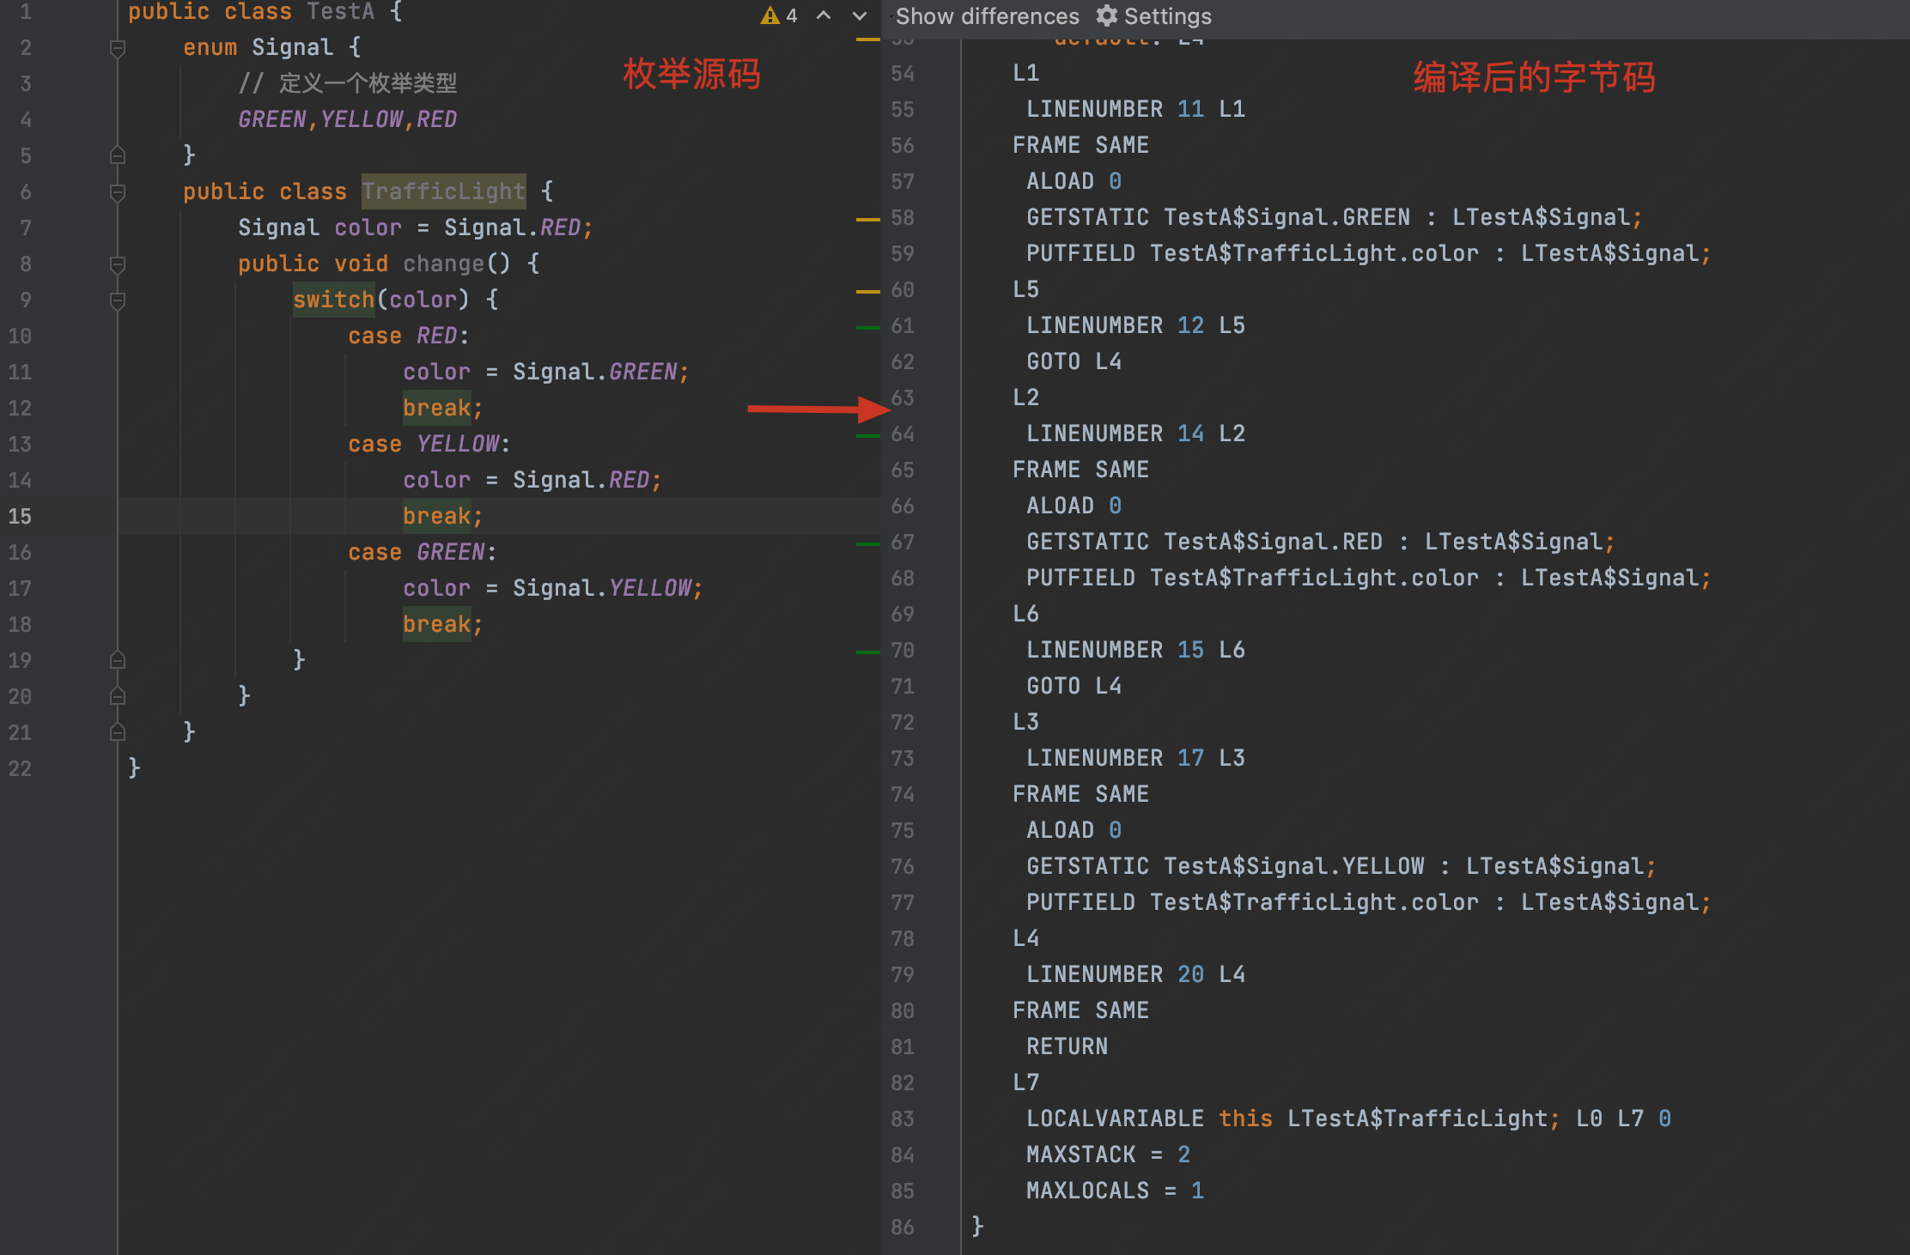Click 'GETSTATIC TestA$Signal.YELLOW' bytecode line
1910x1255 pixels.
1341,866
